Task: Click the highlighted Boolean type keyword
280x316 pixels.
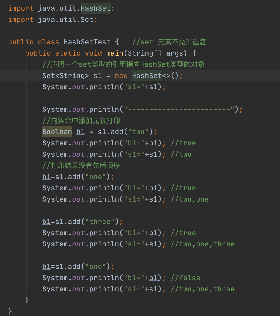Action: (57, 132)
